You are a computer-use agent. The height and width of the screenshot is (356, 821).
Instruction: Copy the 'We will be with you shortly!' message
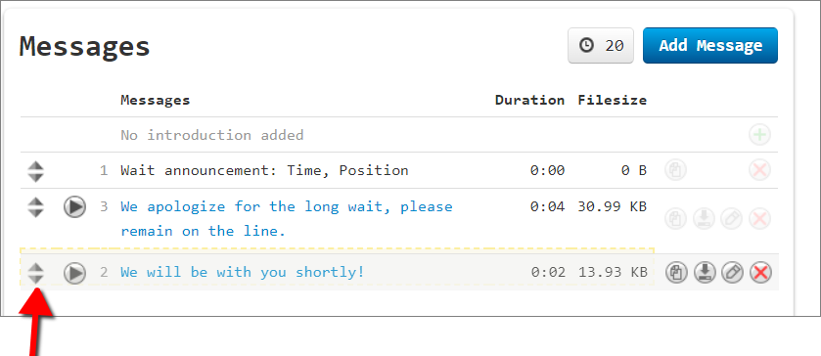[x=676, y=272]
